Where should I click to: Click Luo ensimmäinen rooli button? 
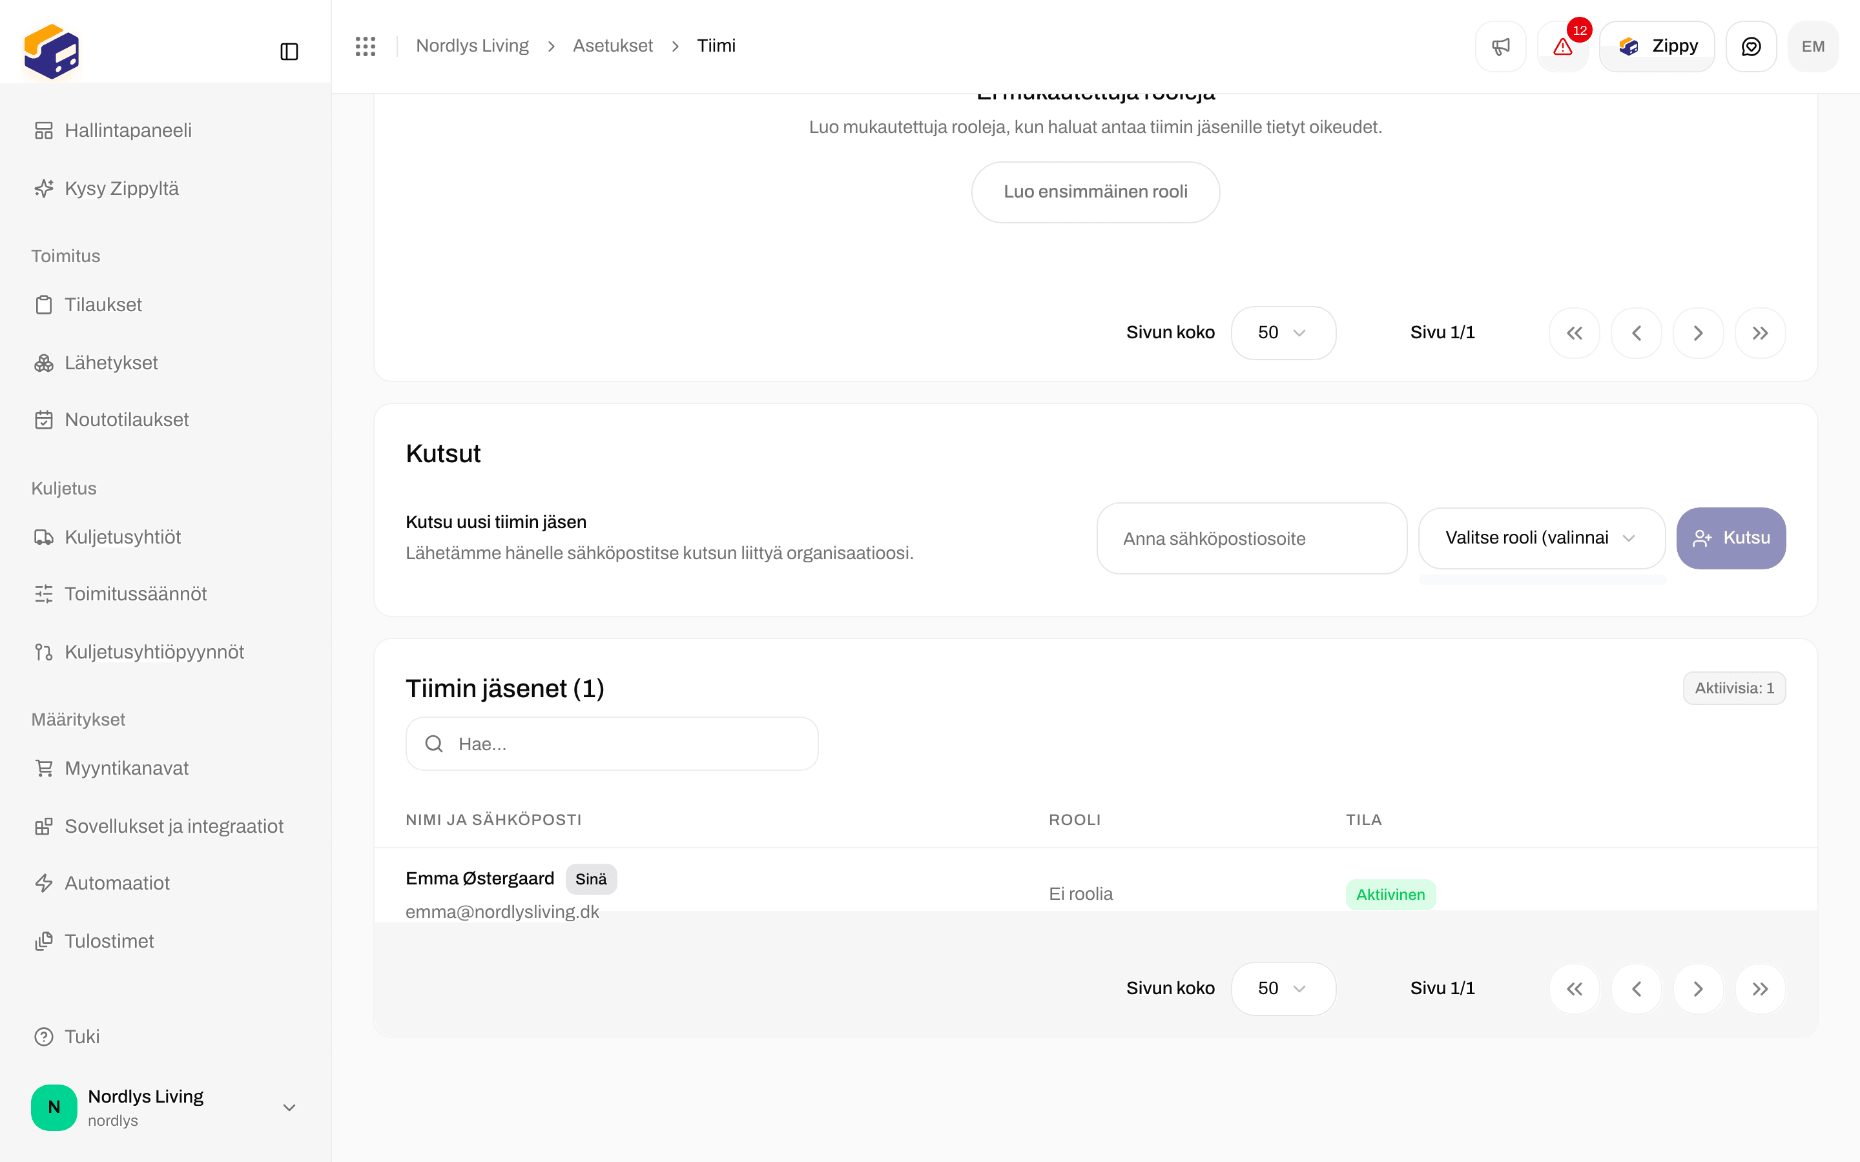pos(1095,192)
